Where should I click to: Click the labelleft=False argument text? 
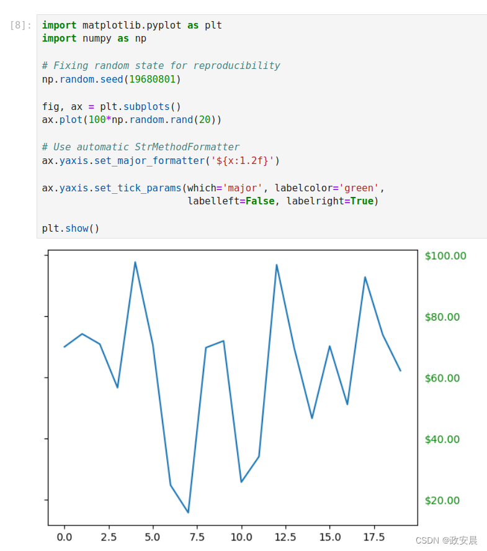coord(231,201)
